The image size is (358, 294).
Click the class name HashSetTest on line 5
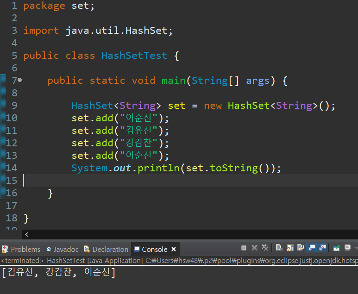pos(134,56)
